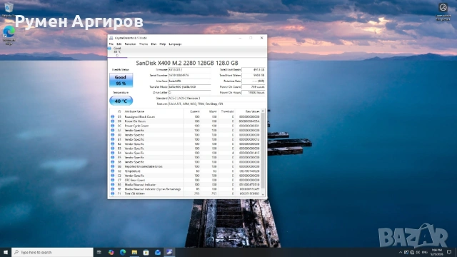The width and height of the screenshot is (457, 257).
Task: Open Microsoft Edge desktop shortcut
Action: [x=9, y=35]
